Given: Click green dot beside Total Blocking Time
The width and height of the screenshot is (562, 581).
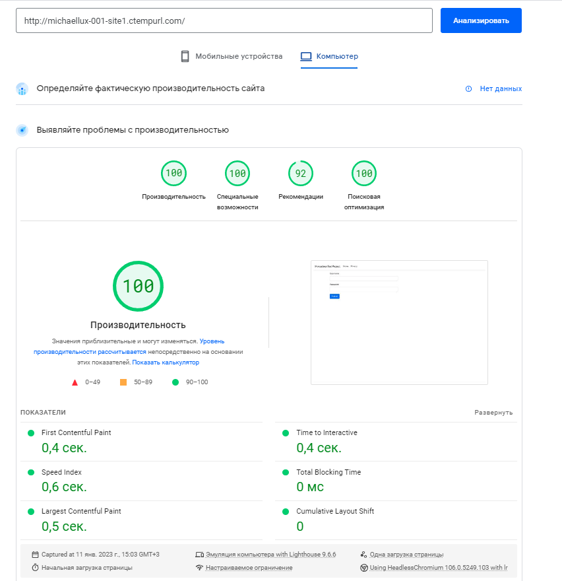Looking at the screenshot, I should click(x=286, y=472).
